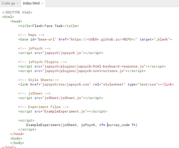This screenshot has width=179, height=148.
Task: Click the rel="stylesheet" attribute
Action: click(x=109, y=84)
